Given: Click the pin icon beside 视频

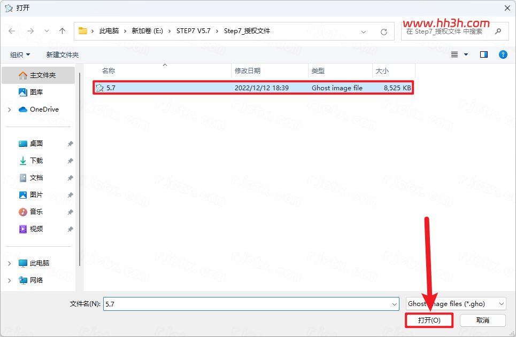Looking at the screenshot, I should pos(70,229).
